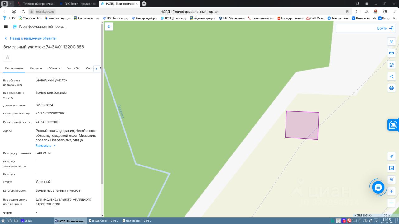Zoom out on the map with minus

392,203
